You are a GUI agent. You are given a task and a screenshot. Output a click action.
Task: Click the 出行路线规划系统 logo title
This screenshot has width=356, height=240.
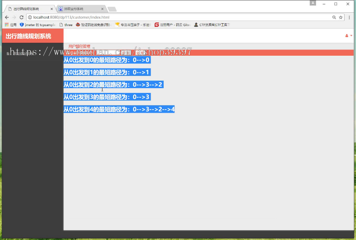pyautogui.click(x=28, y=36)
